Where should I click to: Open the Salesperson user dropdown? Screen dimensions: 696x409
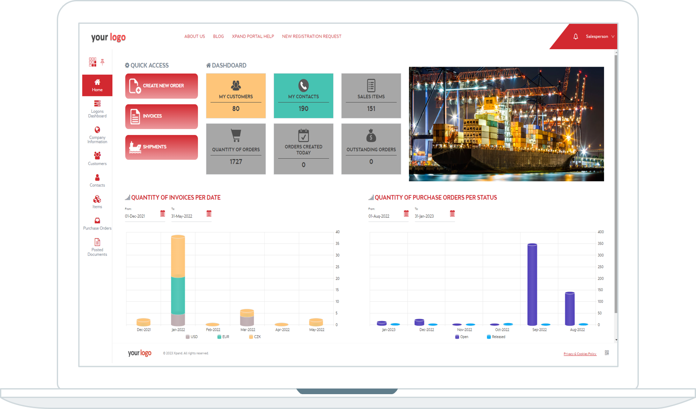tap(599, 37)
